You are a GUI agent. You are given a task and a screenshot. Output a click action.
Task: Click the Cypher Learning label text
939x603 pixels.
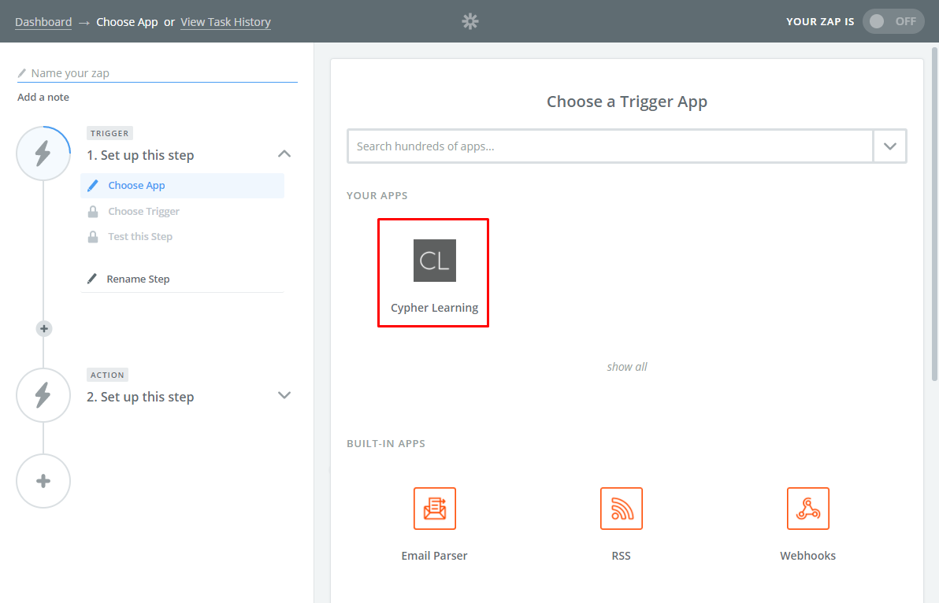[435, 308]
